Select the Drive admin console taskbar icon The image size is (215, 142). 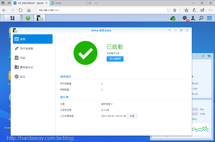[x=40, y=18]
